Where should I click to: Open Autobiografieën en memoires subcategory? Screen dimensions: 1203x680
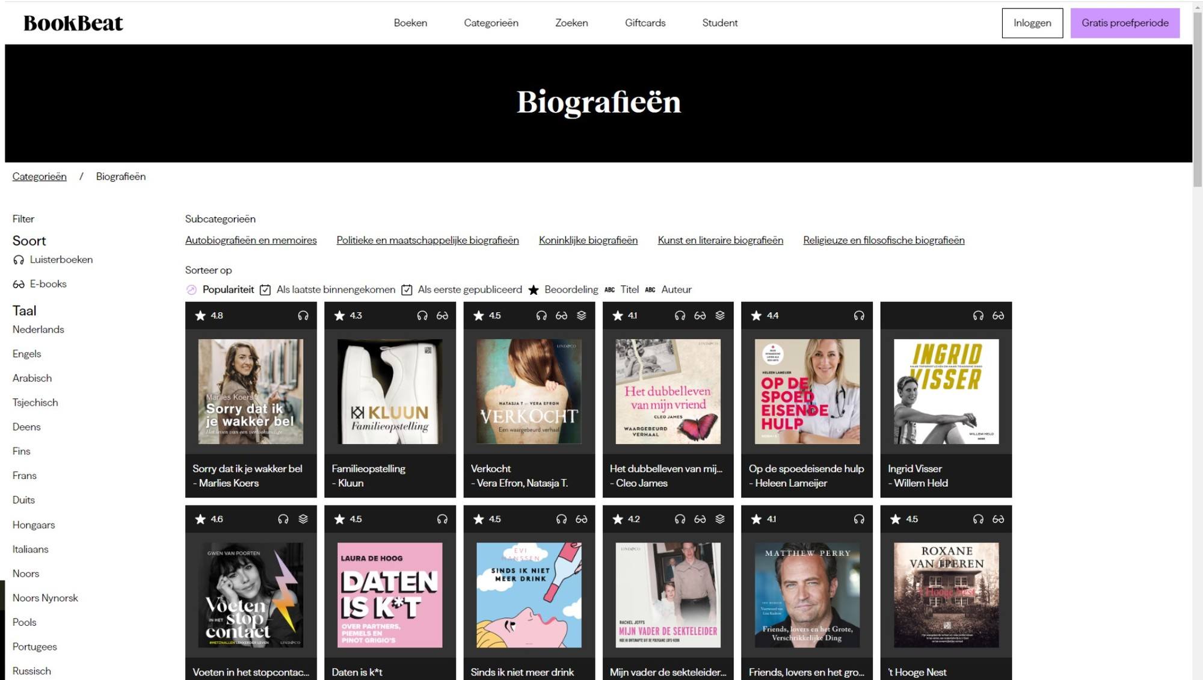[x=251, y=240]
